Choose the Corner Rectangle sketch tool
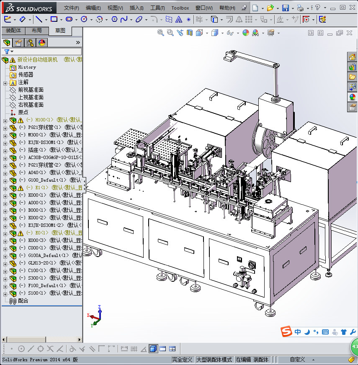Image resolution: width=358 pixels, height=365 pixels. (x=54, y=19)
